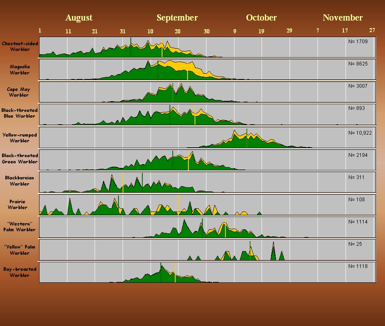This screenshot has width=385, height=326.
Task: Click the N= 10,922 count text
Action: click(360, 133)
